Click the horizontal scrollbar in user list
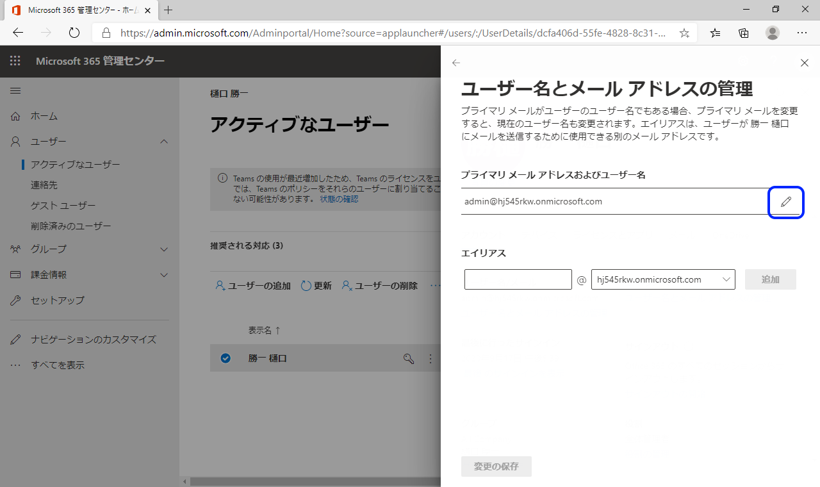 314,481
